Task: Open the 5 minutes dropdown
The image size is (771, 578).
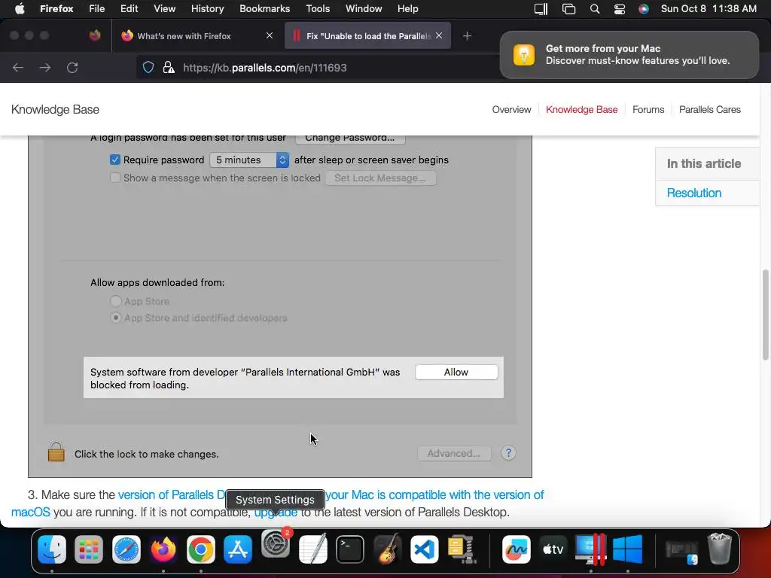Action: pos(249,160)
